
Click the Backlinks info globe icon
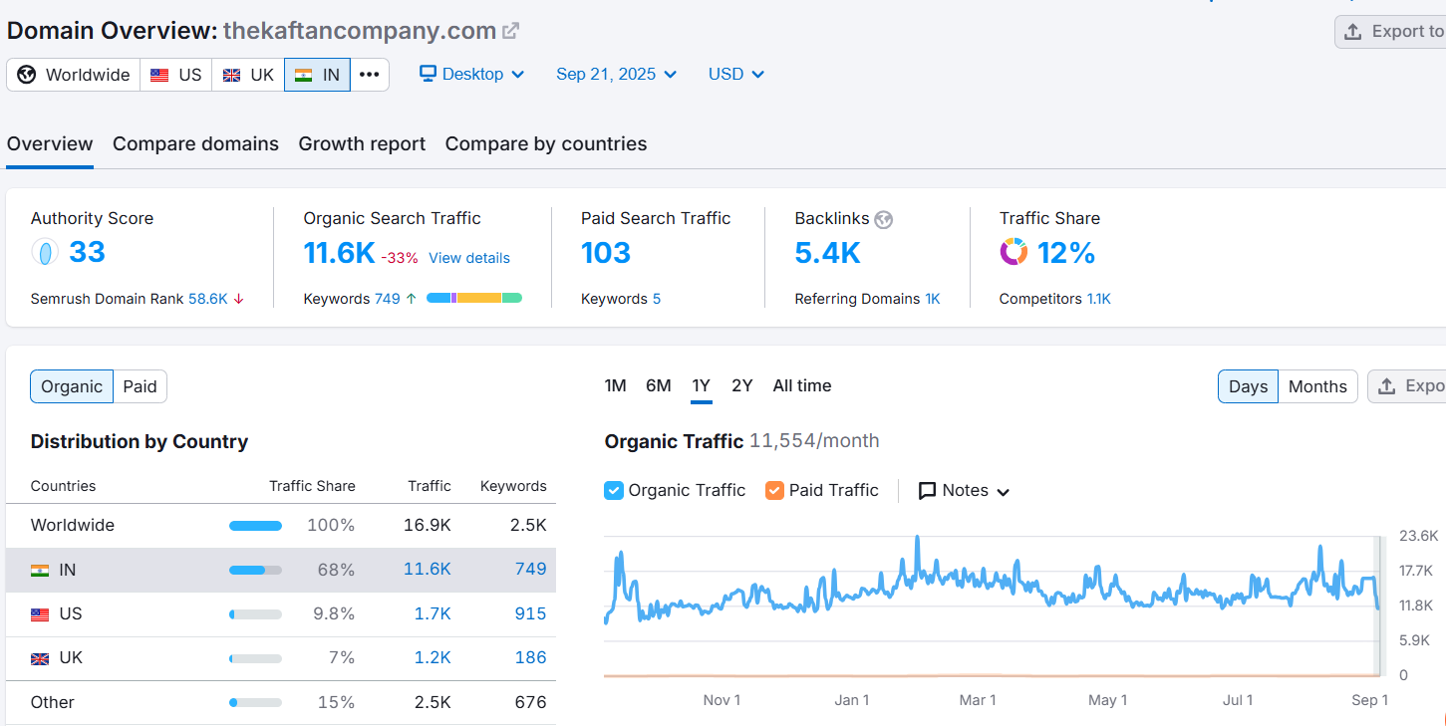pos(883,219)
